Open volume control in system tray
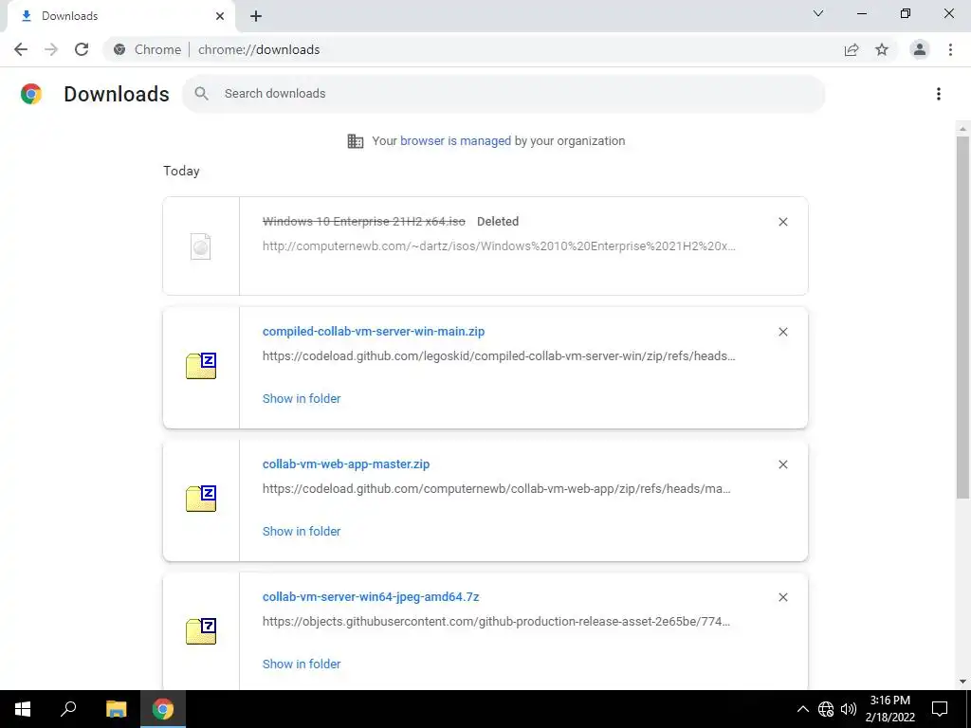The height and width of the screenshot is (728, 971). 849,709
